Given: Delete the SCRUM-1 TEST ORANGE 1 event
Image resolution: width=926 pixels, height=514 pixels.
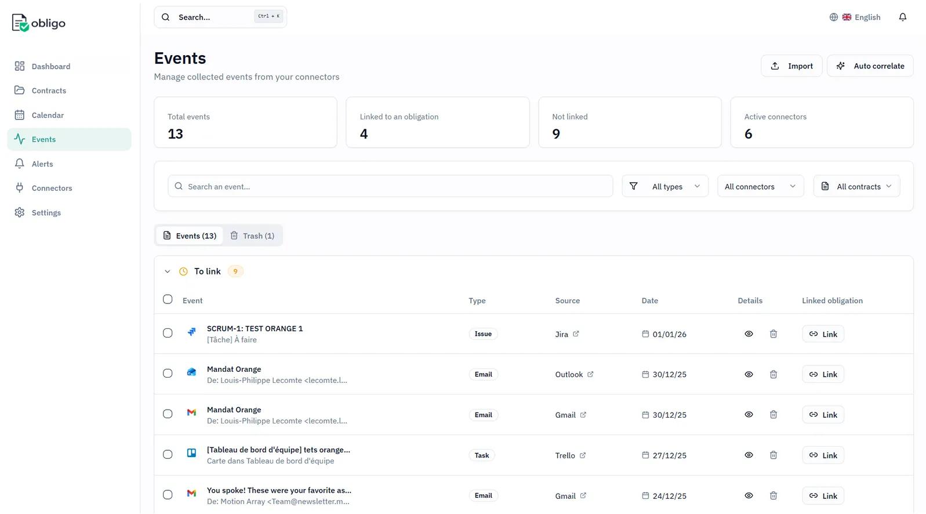Looking at the screenshot, I should pos(773,334).
